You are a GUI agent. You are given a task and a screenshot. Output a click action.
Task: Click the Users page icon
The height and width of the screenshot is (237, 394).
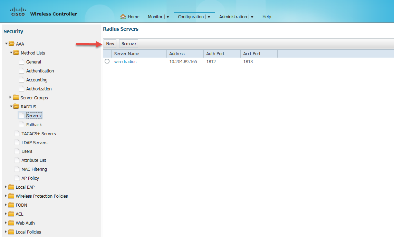coord(17,151)
